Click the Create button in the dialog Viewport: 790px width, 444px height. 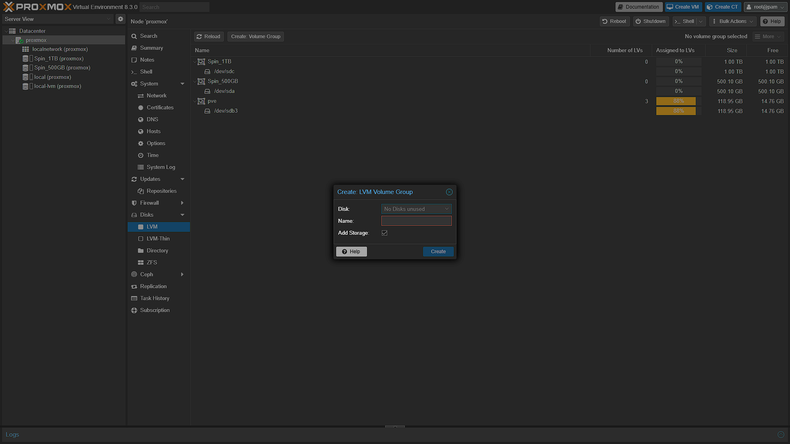[x=438, y=252]
